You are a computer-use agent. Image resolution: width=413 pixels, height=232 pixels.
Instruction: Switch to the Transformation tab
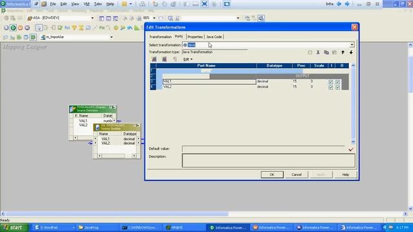pyautogui.click(x=160, y=37)
